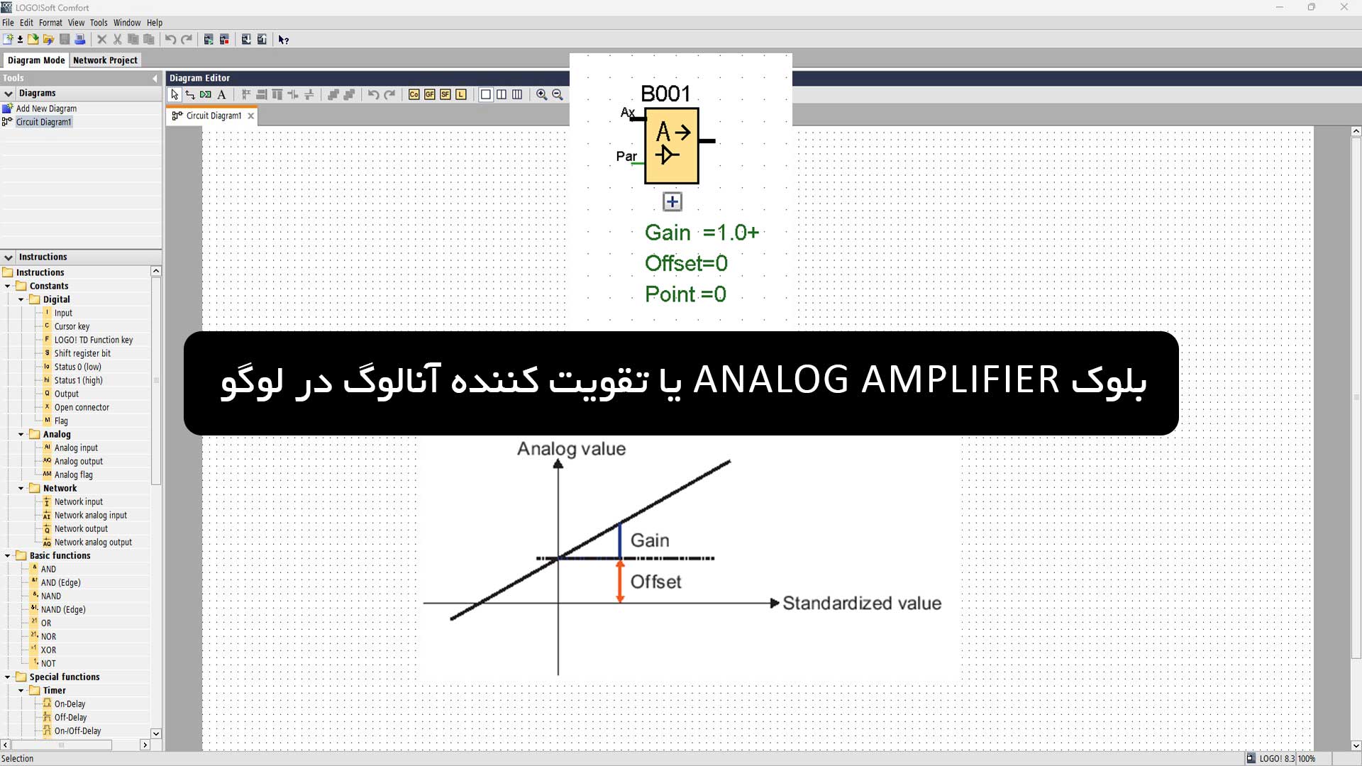Image resolution: width=1362 pixels, height=766 pixels.
Task: Select the Zoom Out tool
Action: coord(558,94)
